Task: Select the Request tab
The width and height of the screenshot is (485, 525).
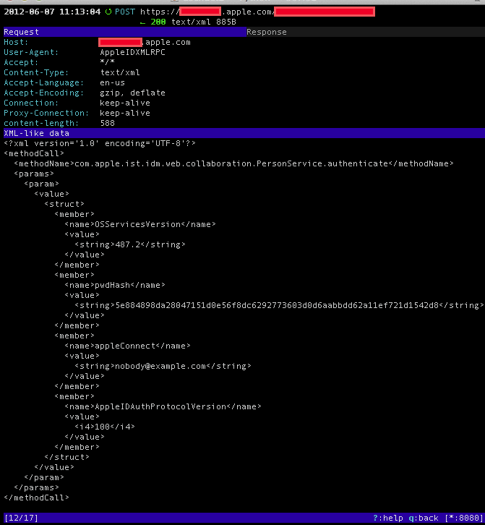Action: tap(22, 32)
